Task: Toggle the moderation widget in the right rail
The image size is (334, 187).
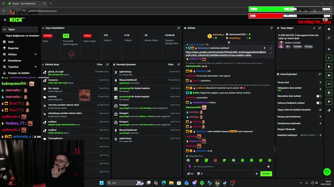Action: (x=329, y=93)
